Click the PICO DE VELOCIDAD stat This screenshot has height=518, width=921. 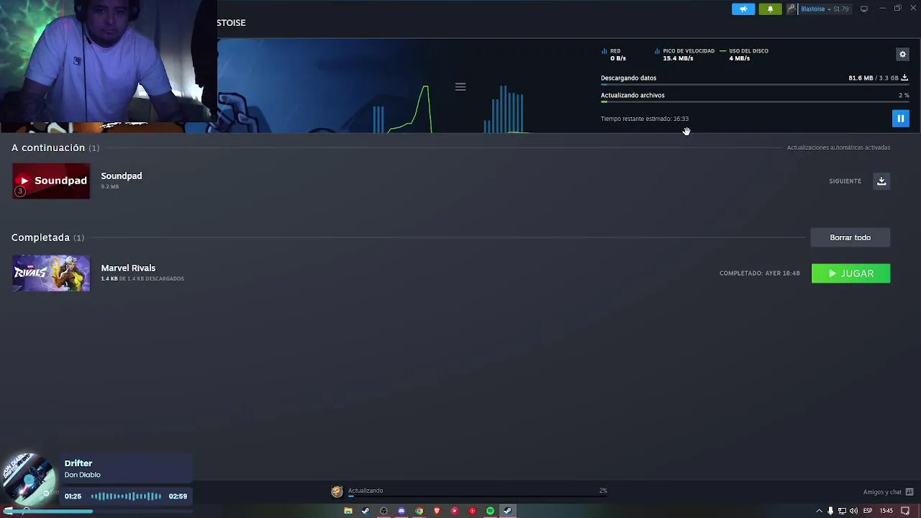pyautogui.click(x=684, y=55)
